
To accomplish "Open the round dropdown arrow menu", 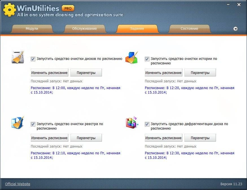I will click(x=235, y=29).
